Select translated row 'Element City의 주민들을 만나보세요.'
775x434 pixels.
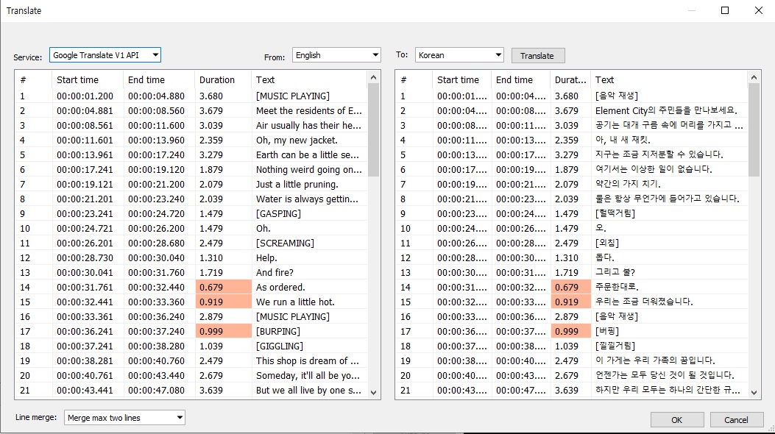click(x=572, y=110)
